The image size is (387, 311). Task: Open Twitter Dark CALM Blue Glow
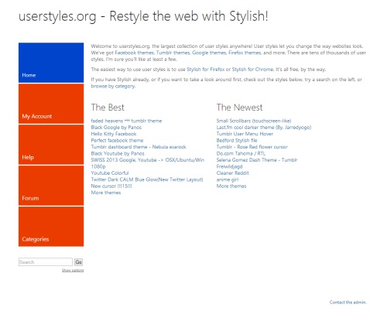(x=147, y=179)
